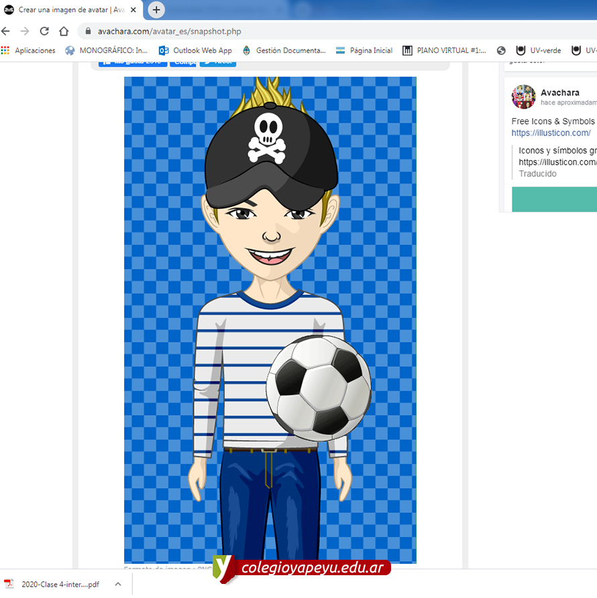Viewport: 597px width, 598px height.
Task: Open the Aplicaciones apps grid
Action: tap(6, 50)
